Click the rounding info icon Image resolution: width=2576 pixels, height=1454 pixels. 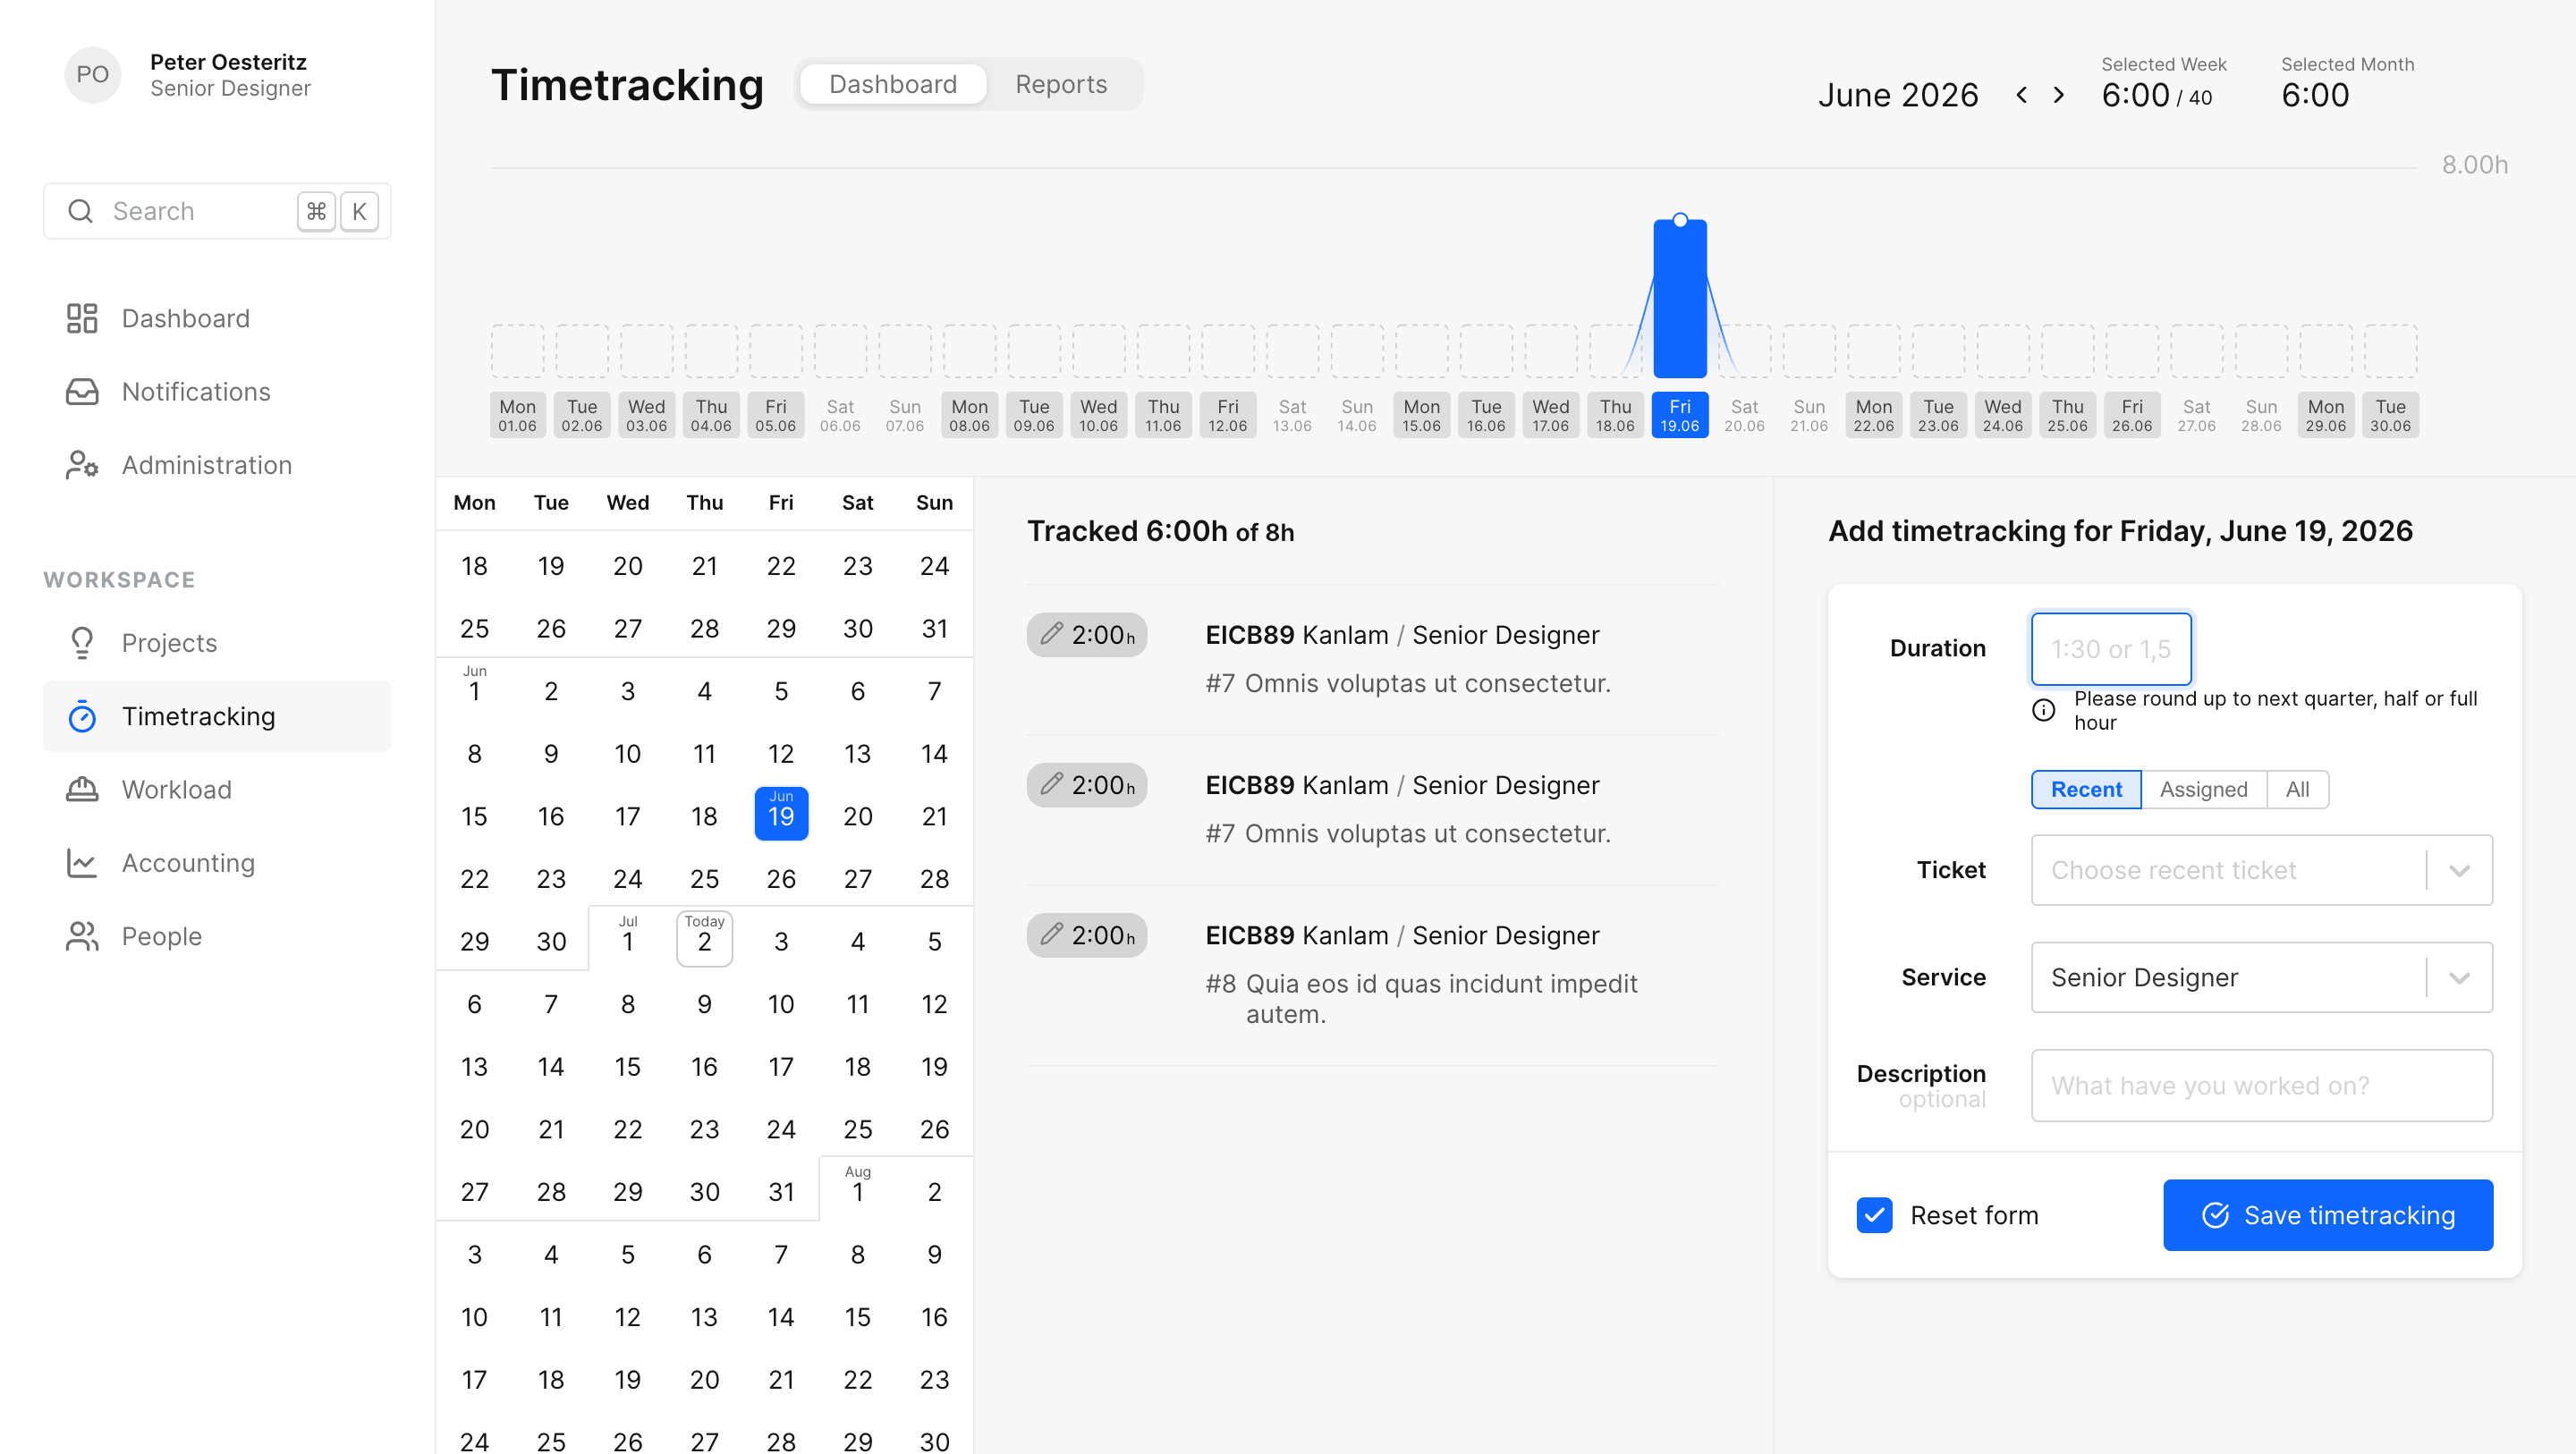(x=2044, y=710)
